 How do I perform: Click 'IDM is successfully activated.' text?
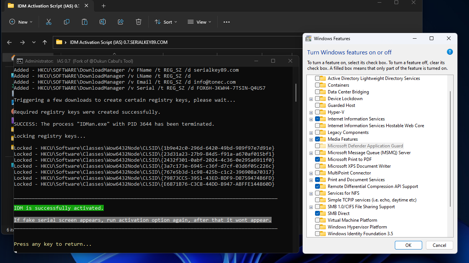click(59, 208)
